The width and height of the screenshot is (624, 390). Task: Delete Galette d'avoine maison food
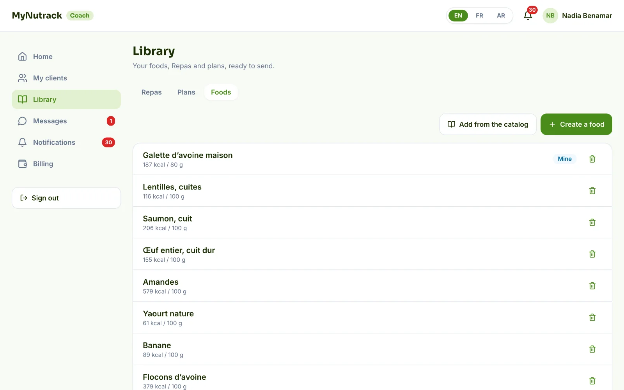click(592, 159)
